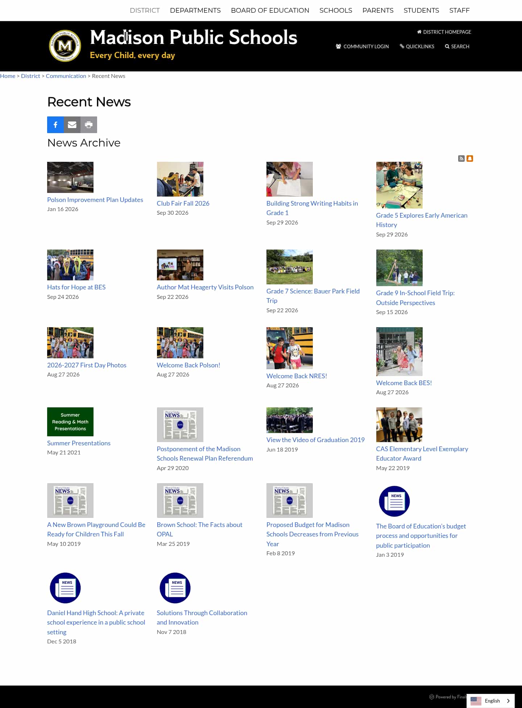Screen dimensions: 522x708
Task: Open the Parents menu
Action: 378,10
